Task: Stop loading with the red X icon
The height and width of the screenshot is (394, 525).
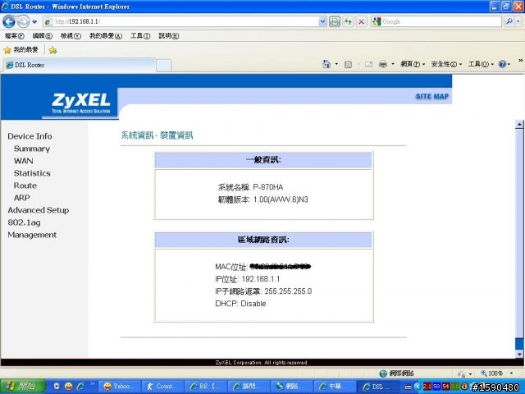Action: [361, 22]
